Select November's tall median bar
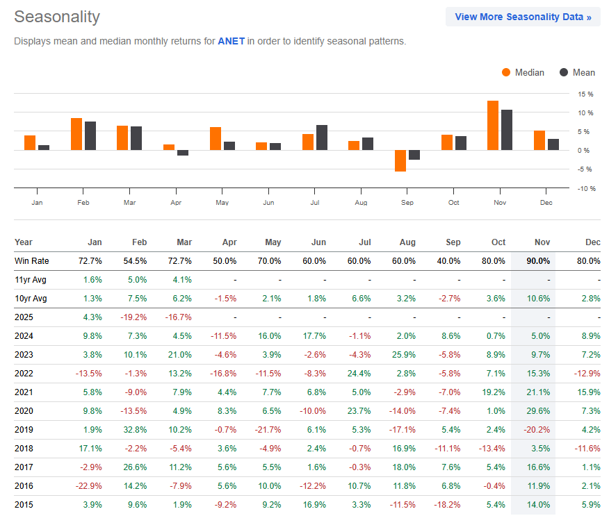The height and width of the screenshot is (525, 609). point(493,125)
